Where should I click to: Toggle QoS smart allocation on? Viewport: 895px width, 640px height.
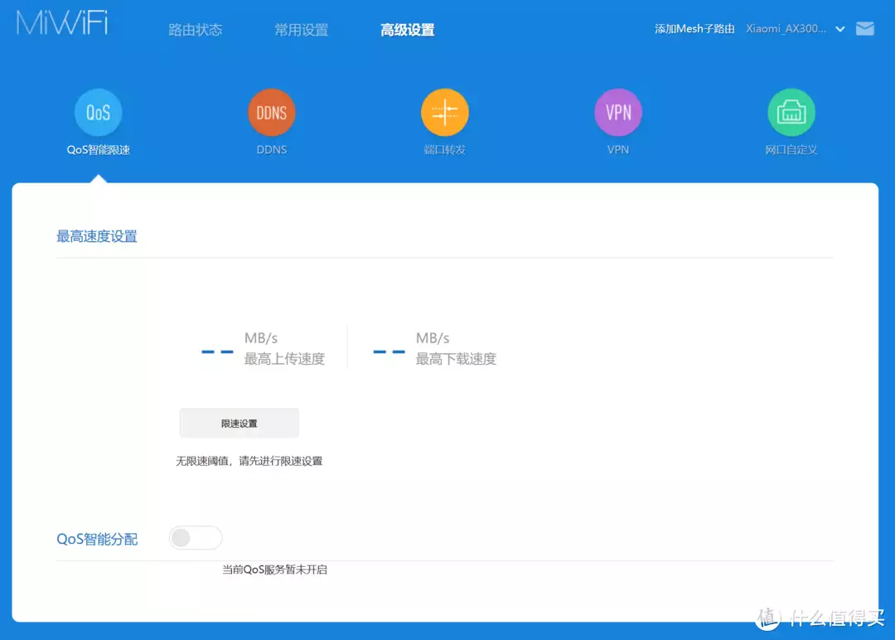pyautogui.click(x=196, y=537)
